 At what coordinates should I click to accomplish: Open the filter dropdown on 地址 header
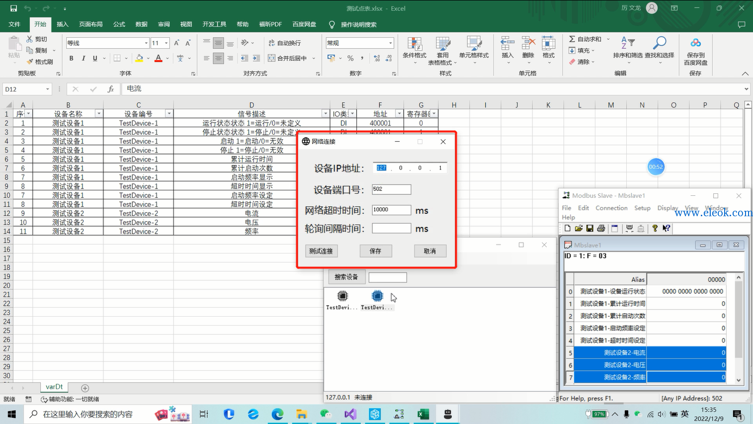click(399, 114)
